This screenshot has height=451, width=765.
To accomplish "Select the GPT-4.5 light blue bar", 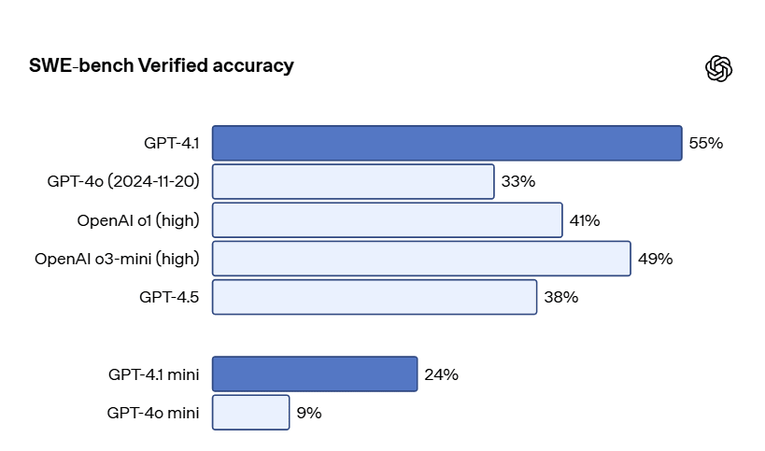I will [375, 297].
